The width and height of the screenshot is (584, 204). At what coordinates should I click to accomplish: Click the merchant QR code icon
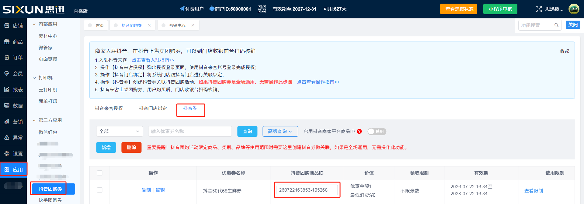coord(262,9)
